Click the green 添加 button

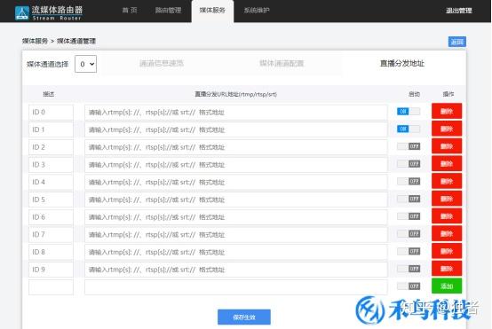(x=447, y=286)
